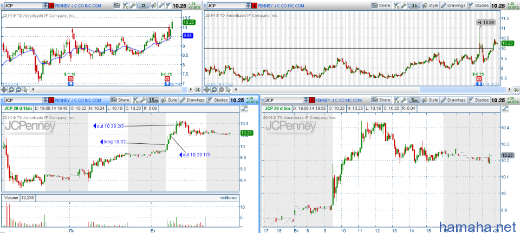Image resolution: width=520 pixels, height=233 pixels.
Task: Open the D timeframe selector in daily chart
Action: pyautogui.click(x=143, y=5)
